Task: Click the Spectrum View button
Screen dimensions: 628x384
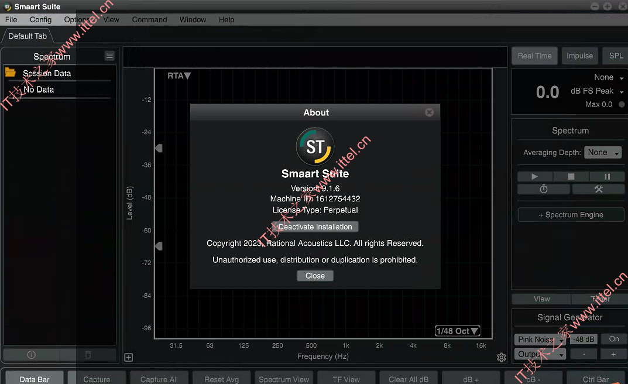Action: [x=284, y=378]
